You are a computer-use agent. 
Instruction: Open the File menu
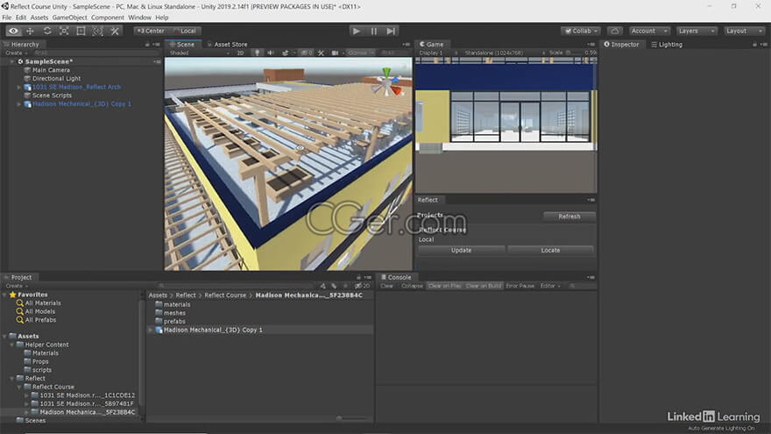tap(7, 18)
